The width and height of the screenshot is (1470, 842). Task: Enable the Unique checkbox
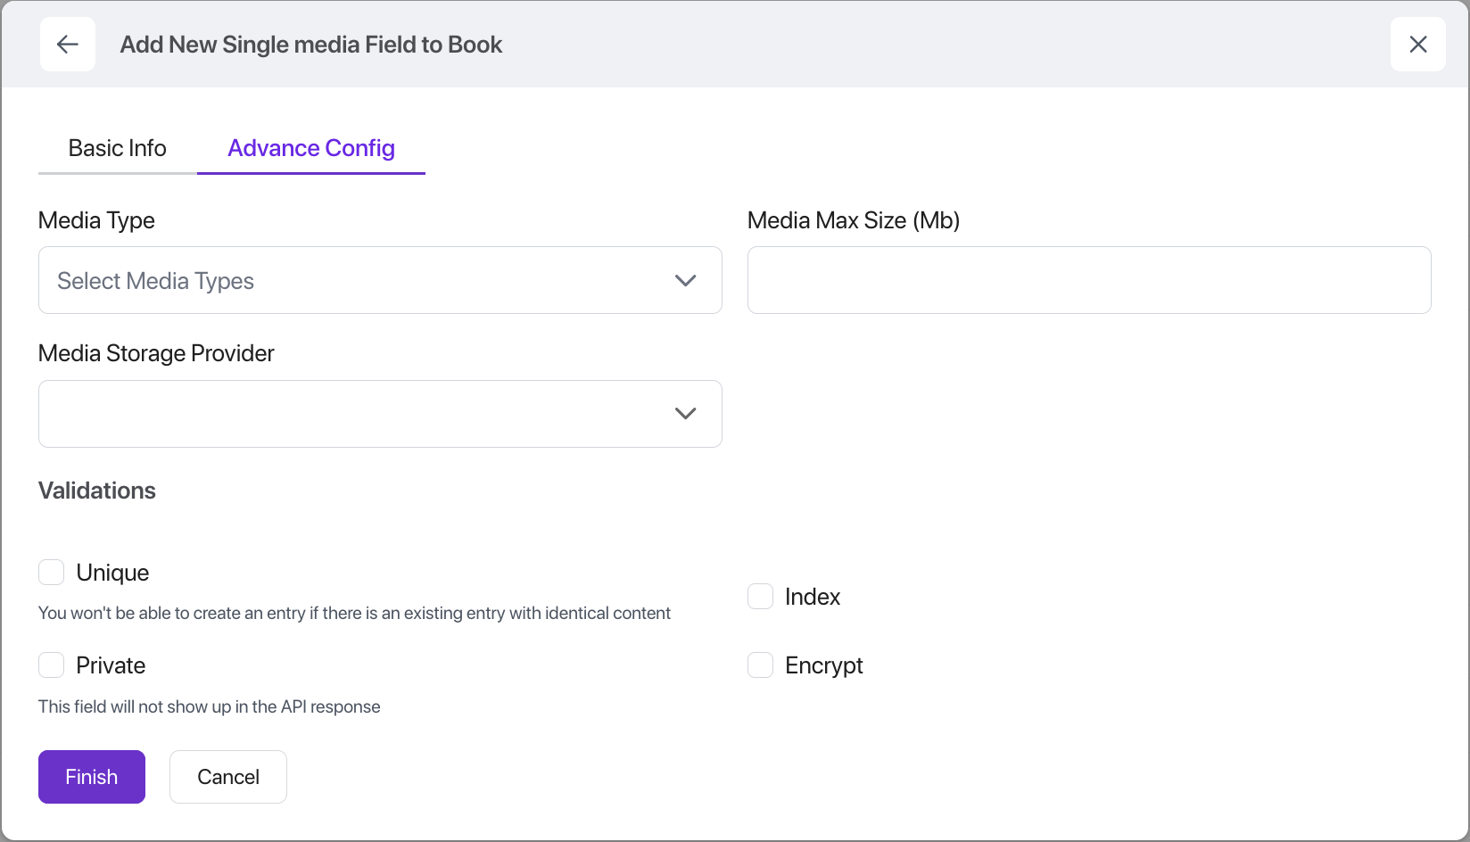pos(52,573)
